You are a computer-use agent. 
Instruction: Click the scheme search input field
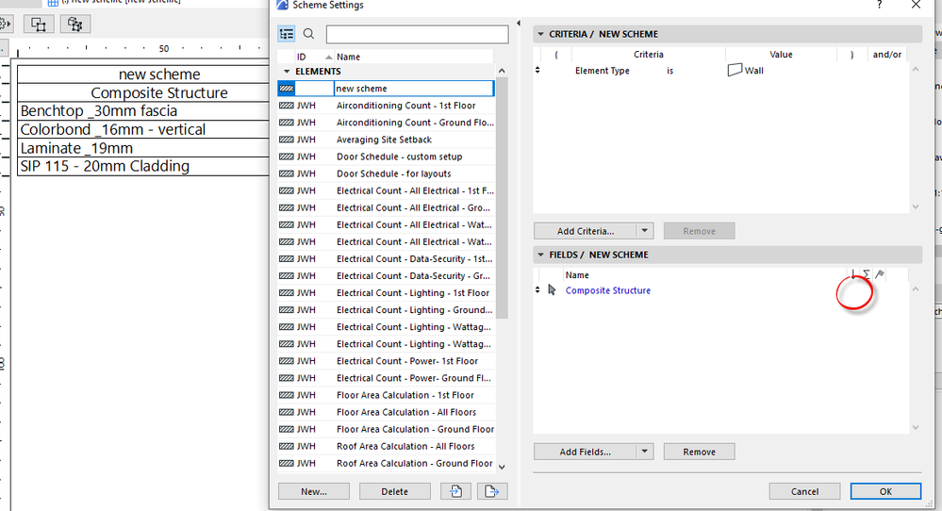[418, 34]
